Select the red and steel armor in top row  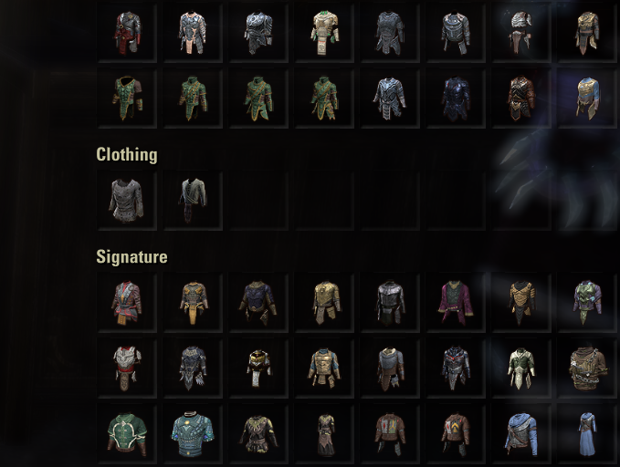point(127,33)
